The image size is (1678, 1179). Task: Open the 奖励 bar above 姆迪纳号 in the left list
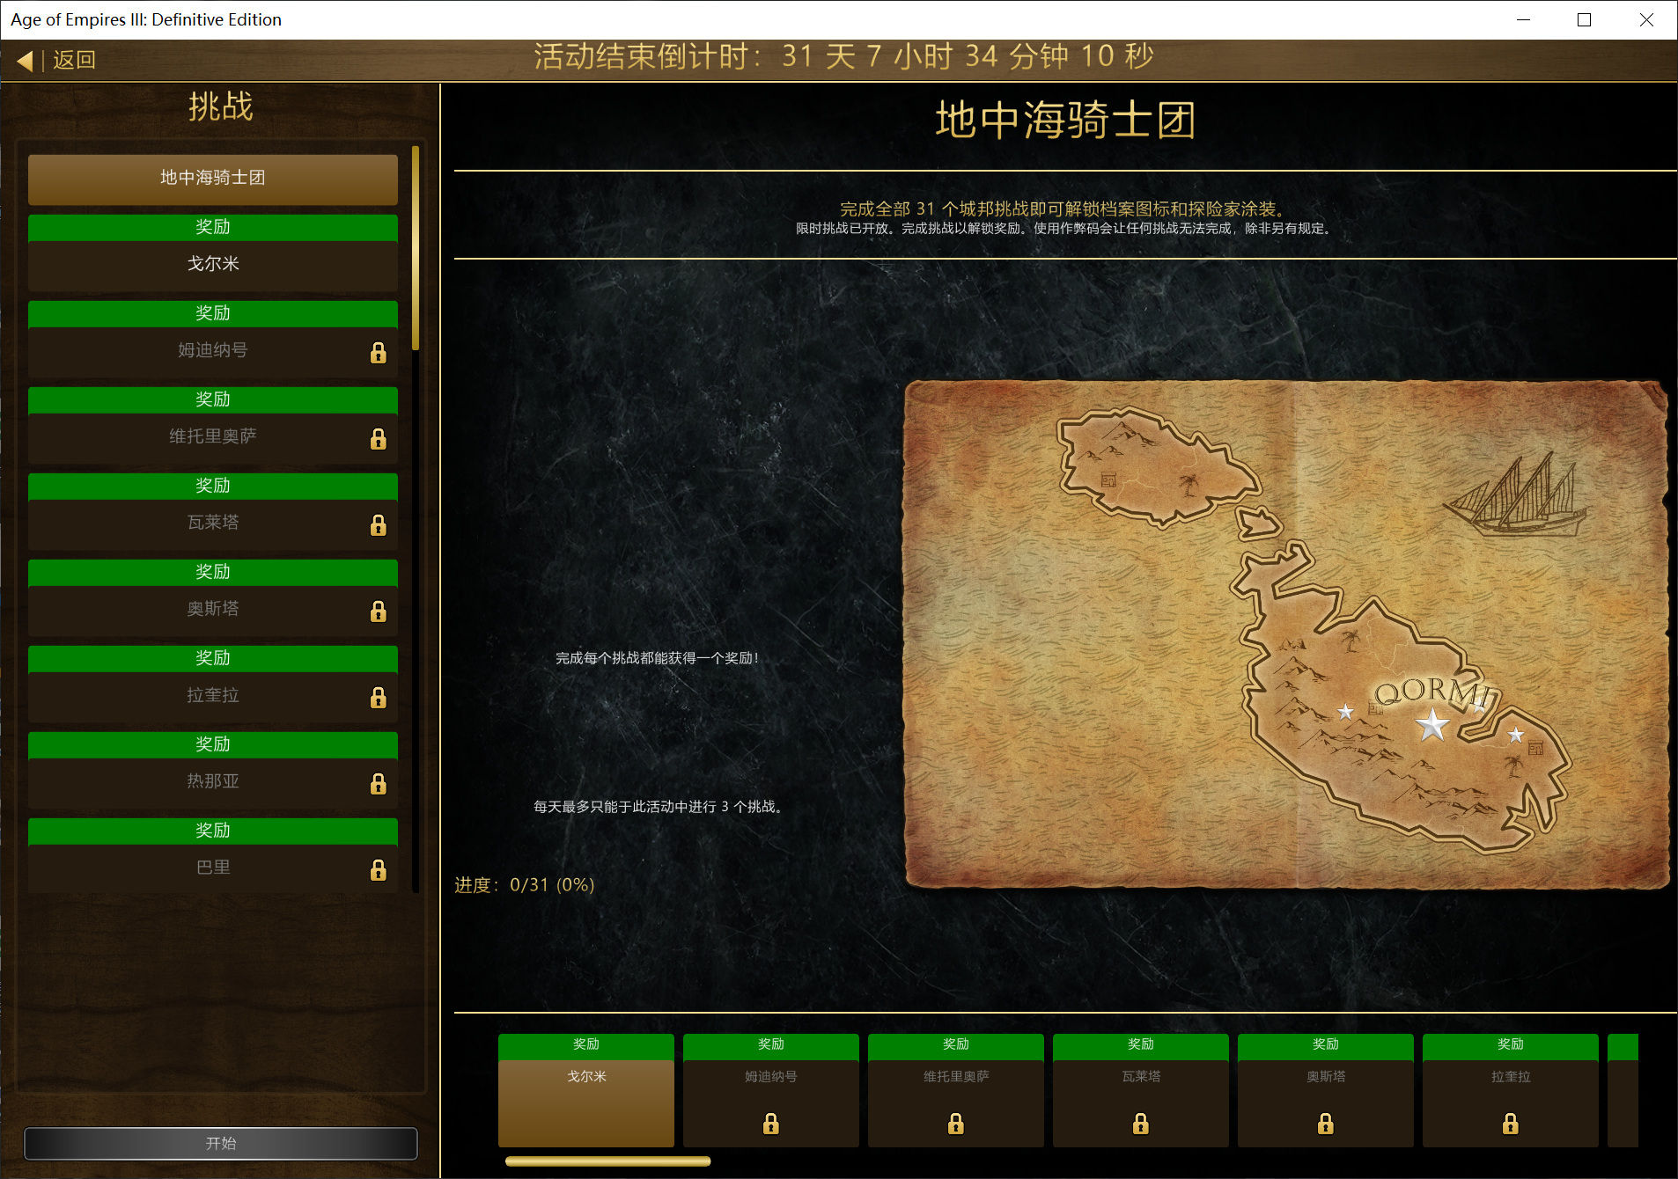pos(213,314)
